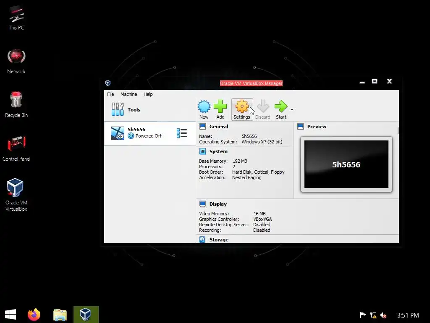Screen dimensions: 430x323
Task: Click the Storage section disk icon
Action: pos(202,239)
